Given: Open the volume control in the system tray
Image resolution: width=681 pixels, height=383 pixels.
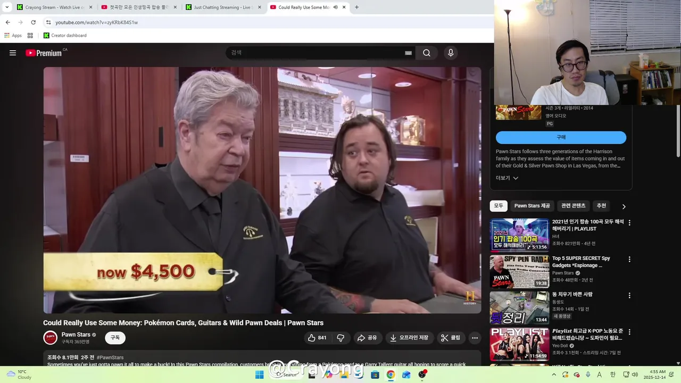Looking at the screenshot, I should [x=635, y=374].
